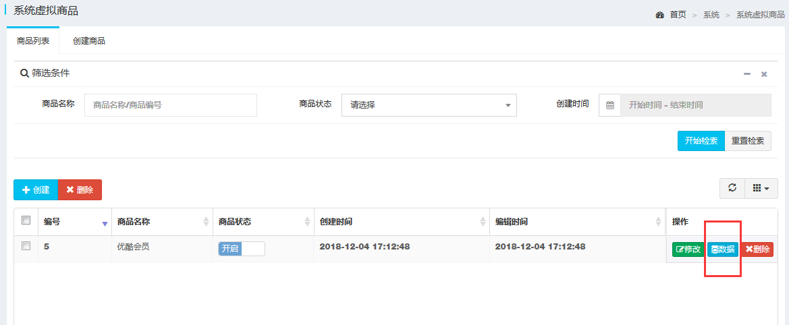Click the dashboard icon beside 首页 breadcrumb
Screen dimensions: 789x325
tap(660, 15)
